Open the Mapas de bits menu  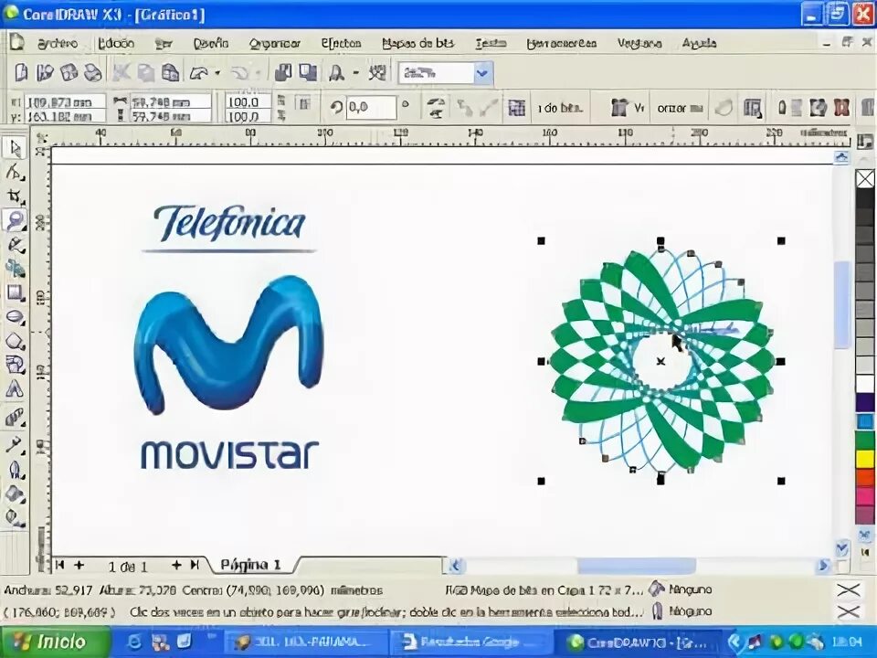click(417, 43)
